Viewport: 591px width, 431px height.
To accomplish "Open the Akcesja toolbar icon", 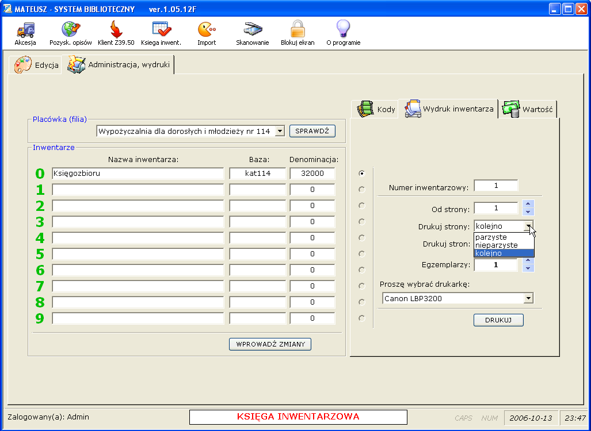I will [25, 30].
